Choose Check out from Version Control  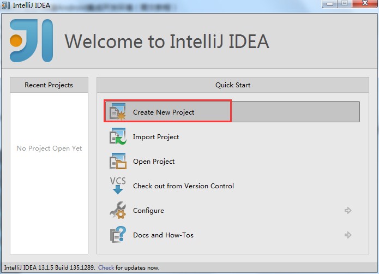pos(183,186)
